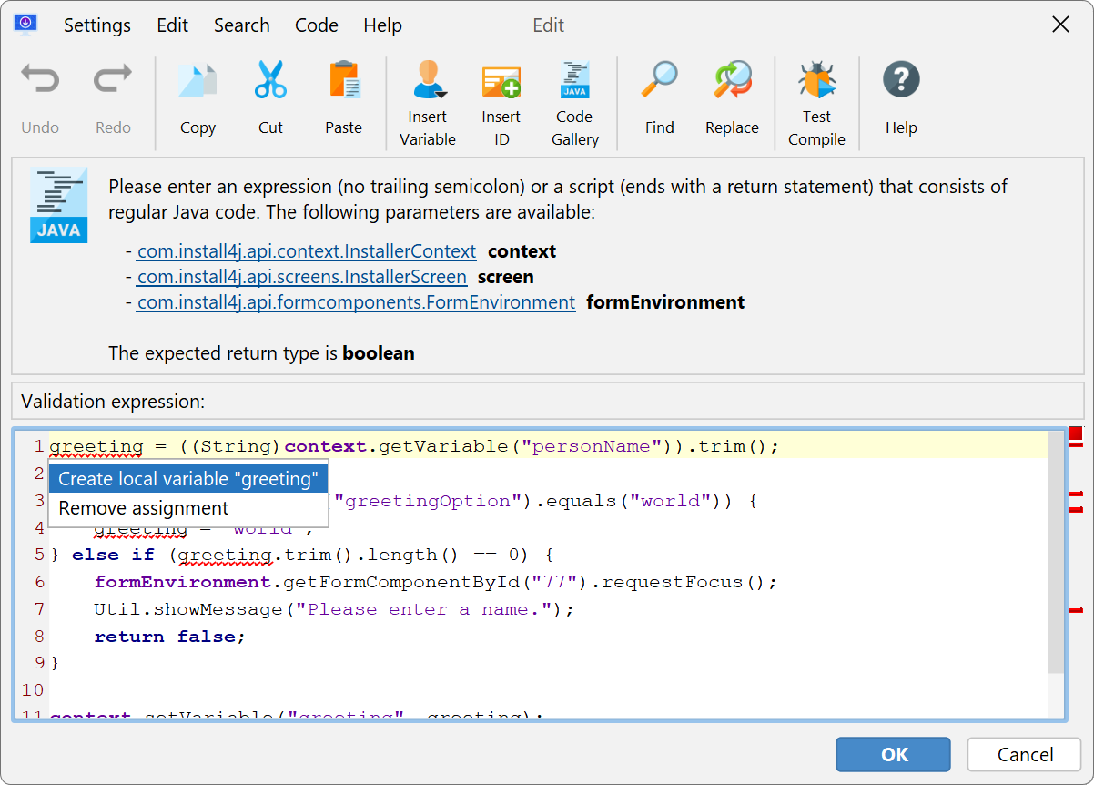Click the Validation expression label
1094x785 pixels.
coord(113,401)
